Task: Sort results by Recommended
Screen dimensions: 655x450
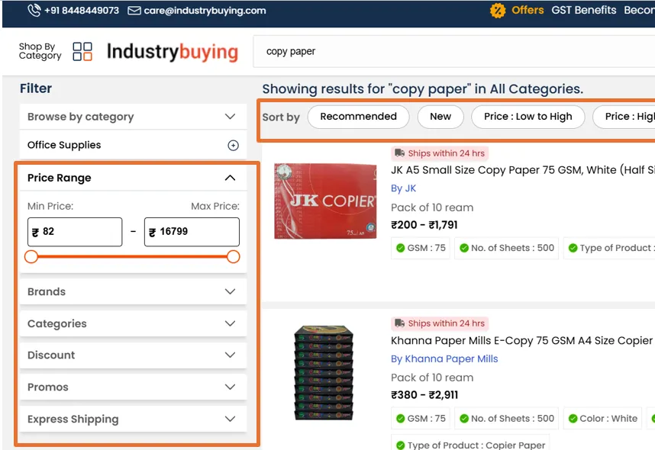Action: pos(358,117)
